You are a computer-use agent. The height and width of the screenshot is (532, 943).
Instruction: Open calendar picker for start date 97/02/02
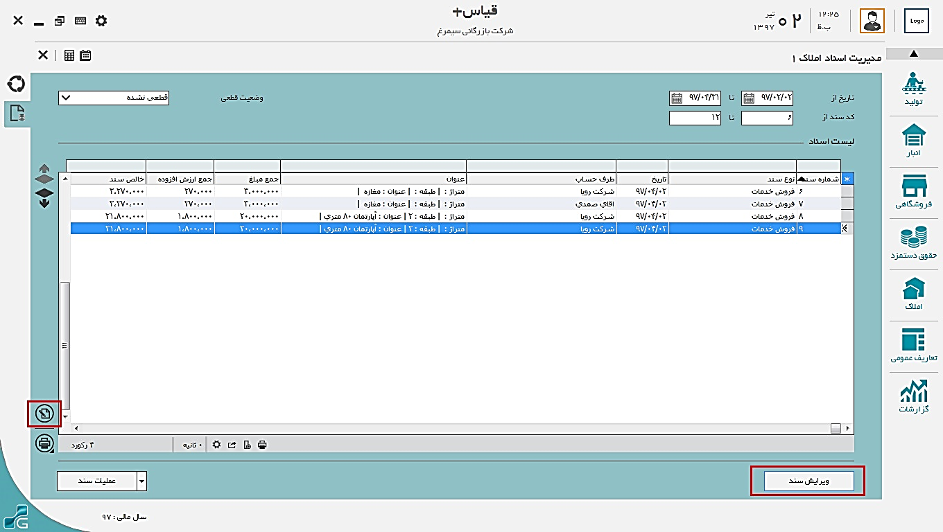click(748, 98)
